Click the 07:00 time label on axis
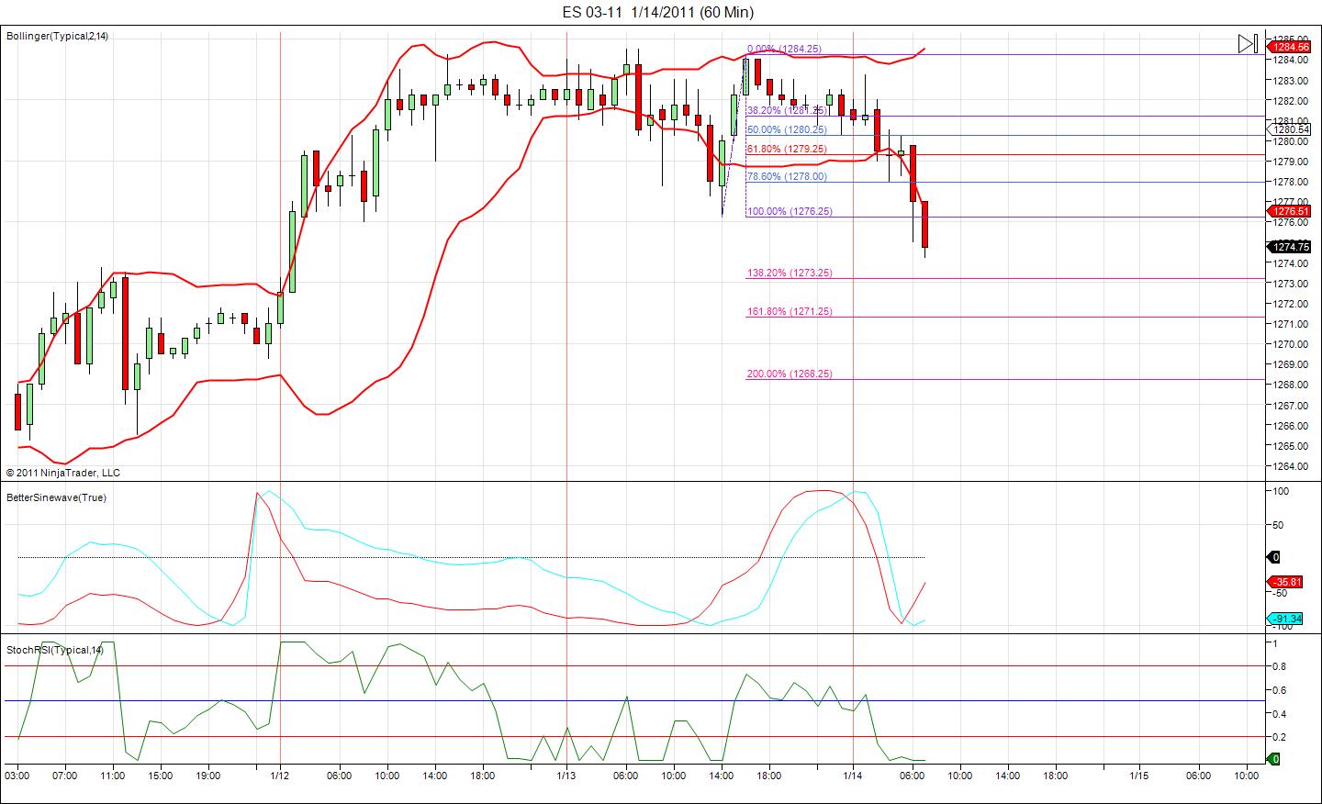1322x804 pixels. pos(64,776)
